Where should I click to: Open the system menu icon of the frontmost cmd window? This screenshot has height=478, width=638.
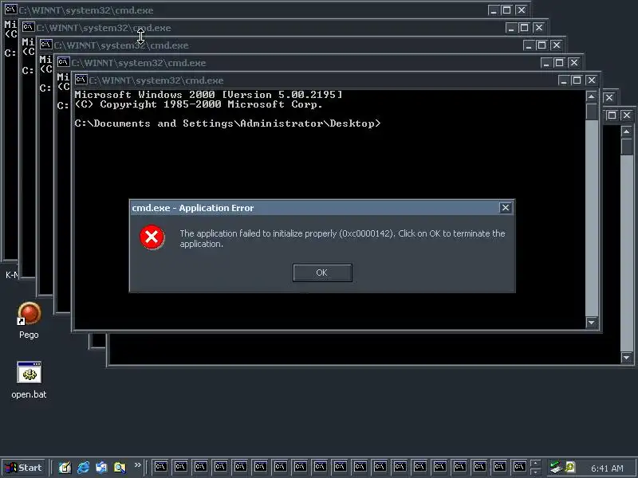81,80
